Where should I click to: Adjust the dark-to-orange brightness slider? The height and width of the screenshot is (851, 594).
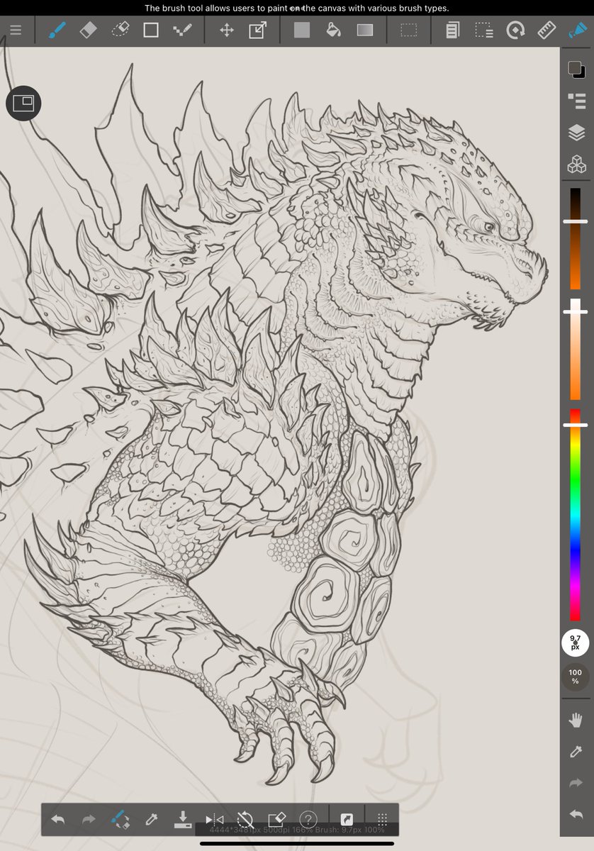pyautogui.click(x=576, y=238)
